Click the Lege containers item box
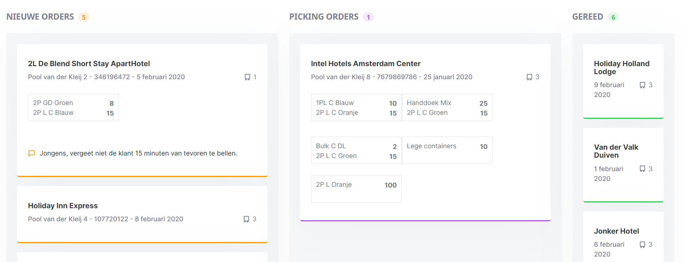Viewport: 685px width, 262px height. 447,150
